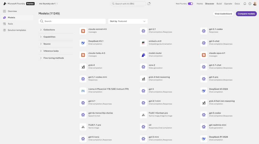Click the AI chat icon beside search bar
The height and width of the screenshot is (144, 259).
point(149,4)
